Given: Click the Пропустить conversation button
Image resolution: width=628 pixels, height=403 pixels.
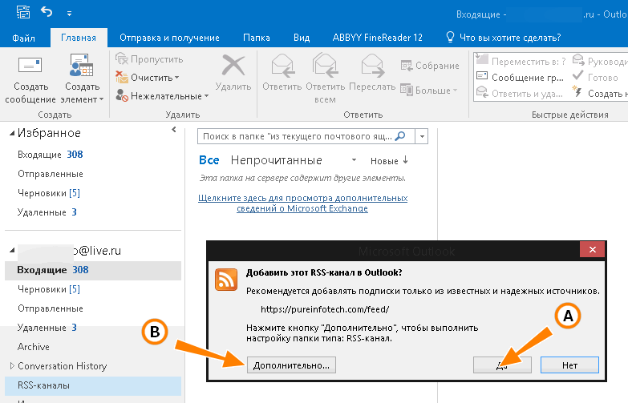Looking at the screenshot, I should 149,59.
